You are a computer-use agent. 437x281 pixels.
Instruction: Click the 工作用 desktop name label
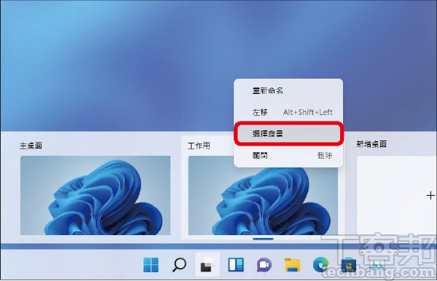[x=199, y=146]
